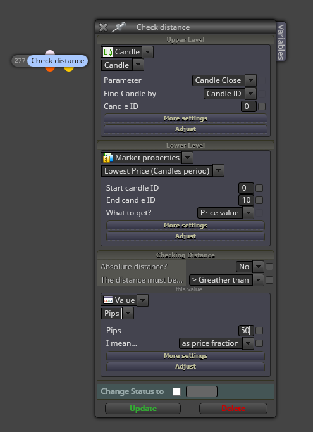Screen dimensions: 313x432
Task: Click Adjust under Upper Level
Action: tap(185, 129)
